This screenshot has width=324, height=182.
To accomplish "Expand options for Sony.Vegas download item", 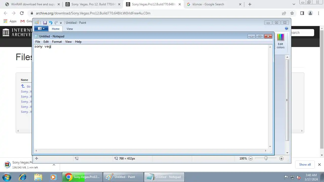I will 54,165.
